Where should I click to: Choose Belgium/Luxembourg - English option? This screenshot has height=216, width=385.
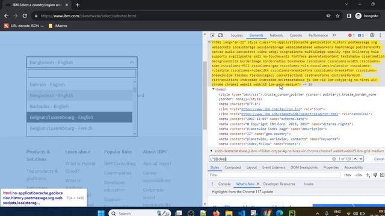click(x=79, y=118)
